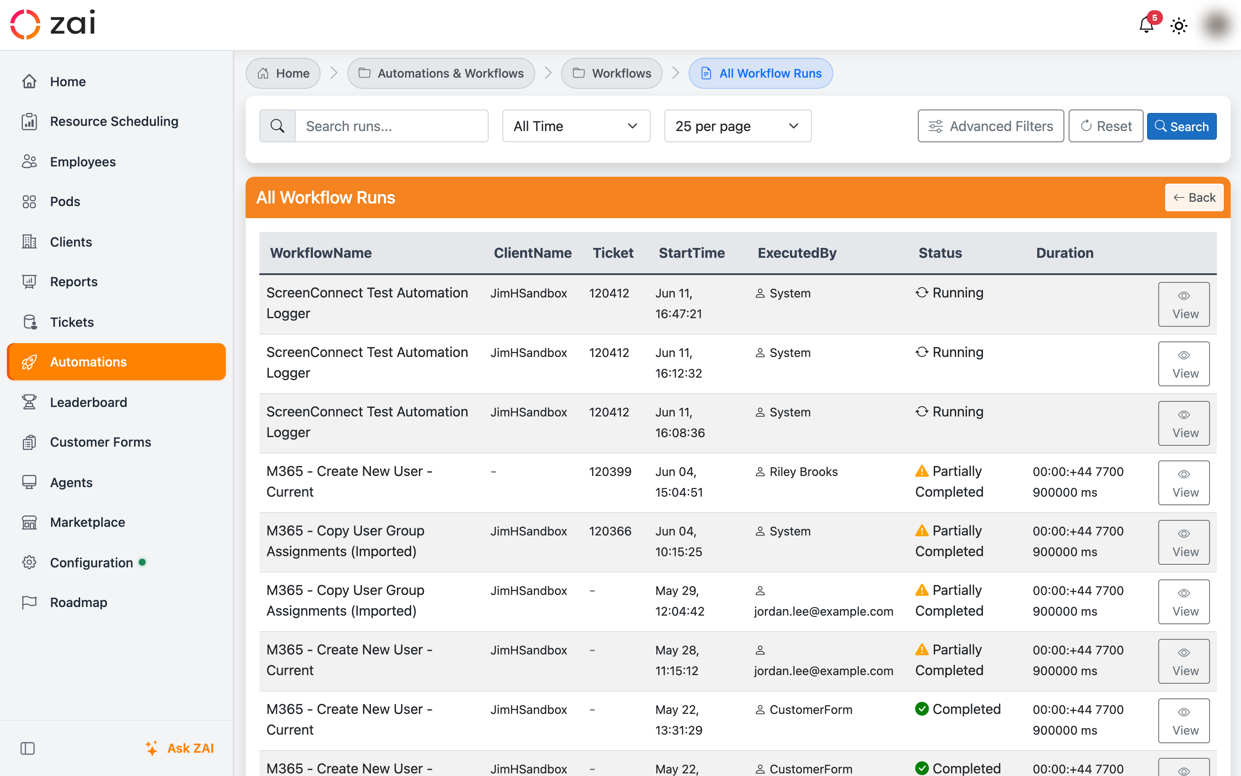This screenshot has width=1241, height=776.
Task: Click the blue Search button
Action: pyautogui.click(x=1182, y=126)
